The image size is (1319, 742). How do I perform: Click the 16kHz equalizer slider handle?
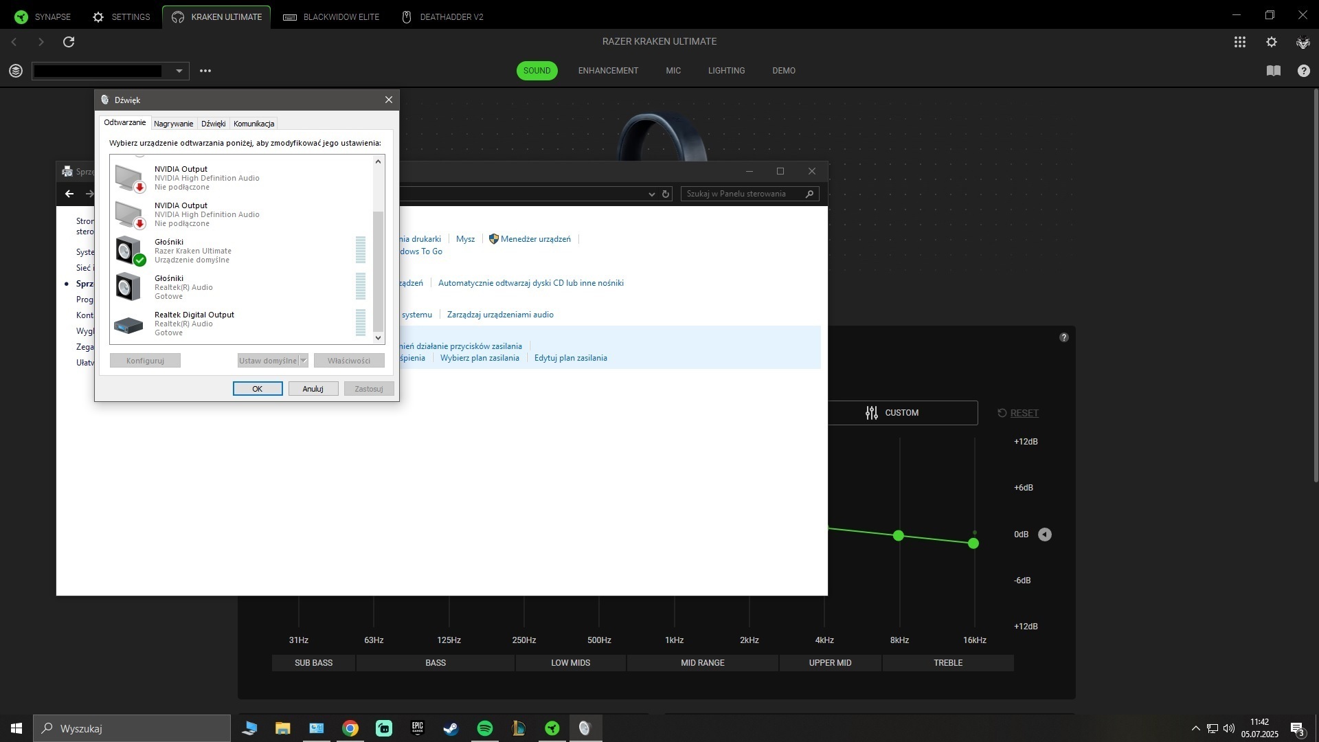(x=973, y=543)
